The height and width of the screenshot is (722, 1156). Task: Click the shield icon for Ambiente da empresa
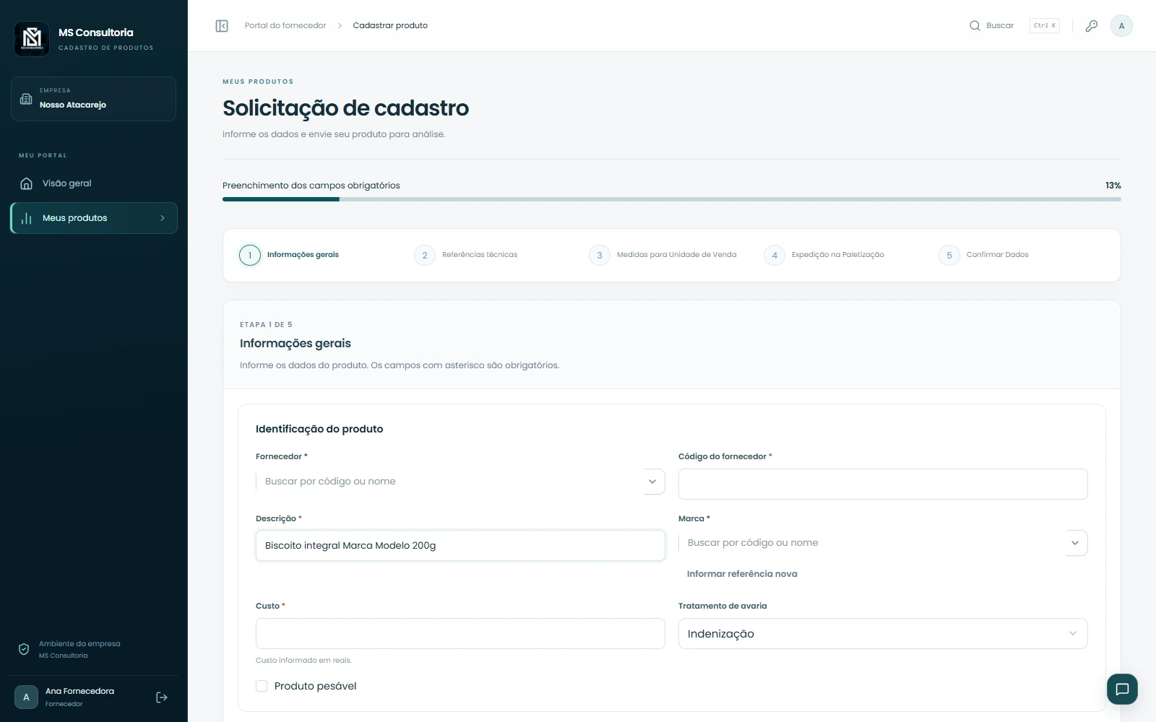24,649
